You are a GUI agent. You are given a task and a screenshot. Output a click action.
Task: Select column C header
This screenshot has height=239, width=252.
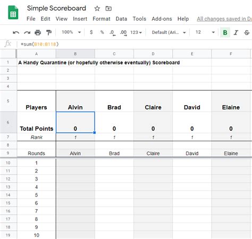(x=114, y=54)
